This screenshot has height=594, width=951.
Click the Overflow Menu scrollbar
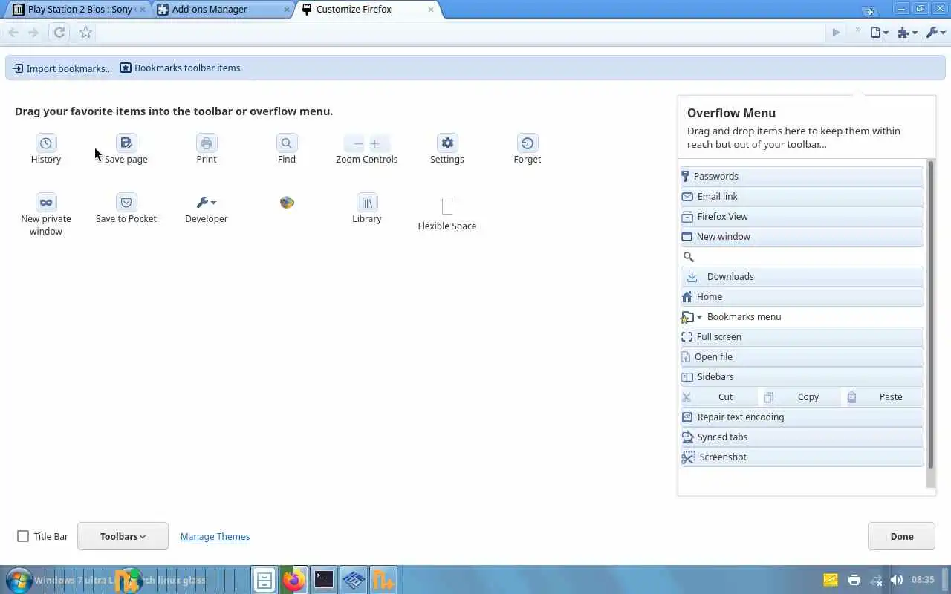coord(930,314)
